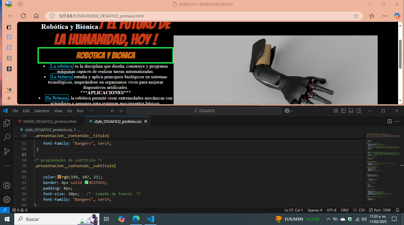
Task: Open Task View in the taskbar
Action: coord(106,219)
